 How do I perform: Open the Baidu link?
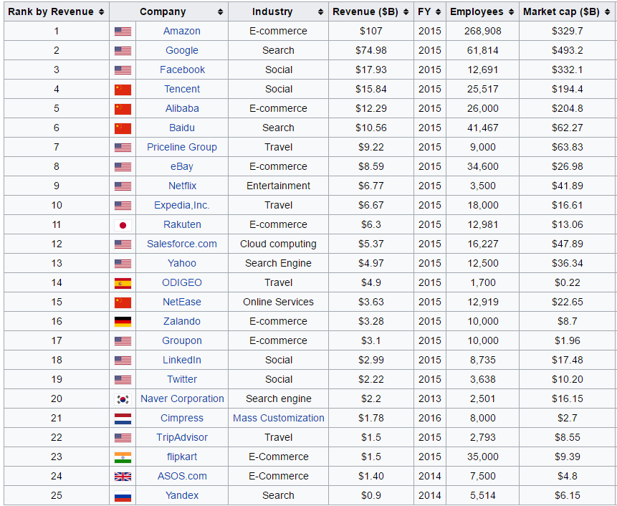point(182,128)
